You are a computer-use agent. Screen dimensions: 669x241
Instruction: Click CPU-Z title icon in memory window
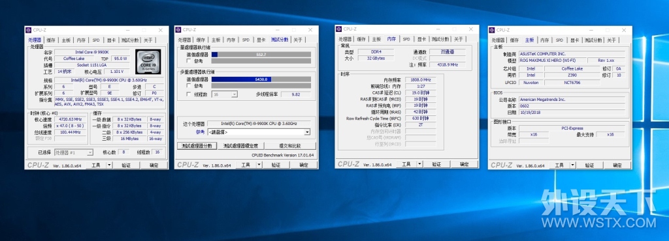339,29
